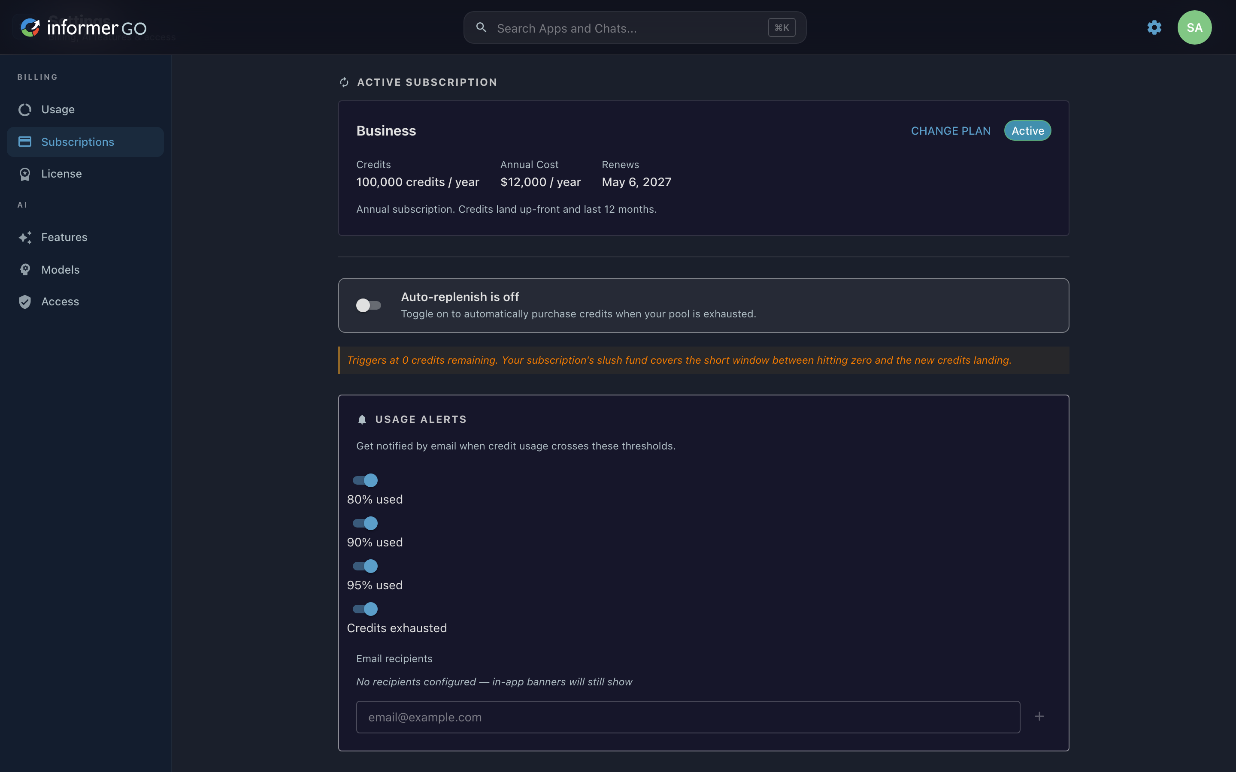Image resolution: width=1236 pixels, height=772 pixels.
Task: Click the ⌘K shortcut badge
Action: [782, 27]
